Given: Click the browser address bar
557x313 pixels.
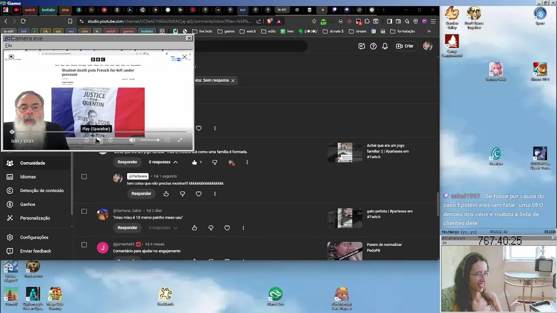Looking at the screenshot, I should point(170,21).
